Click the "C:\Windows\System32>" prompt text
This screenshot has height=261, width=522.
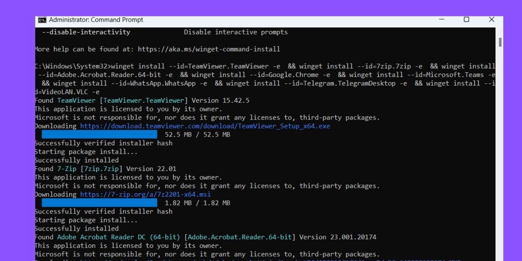(73, 66)
